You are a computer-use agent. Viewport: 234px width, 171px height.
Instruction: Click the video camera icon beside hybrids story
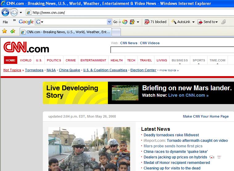pos(212,157)
